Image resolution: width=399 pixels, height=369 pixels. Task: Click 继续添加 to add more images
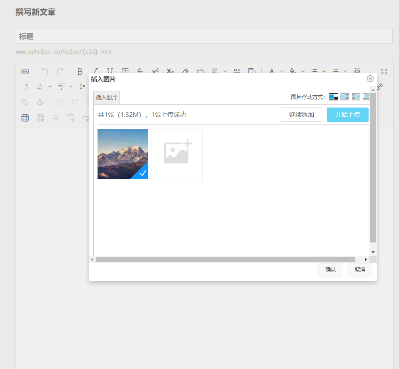coord(301,114)
